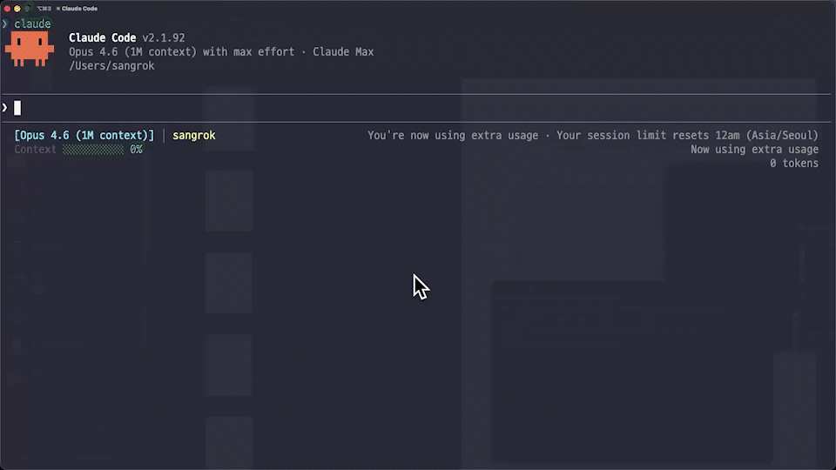Screen dimensions: 836x470
Task: Click the /Users/sangrok path
Action: coord(111,66)
